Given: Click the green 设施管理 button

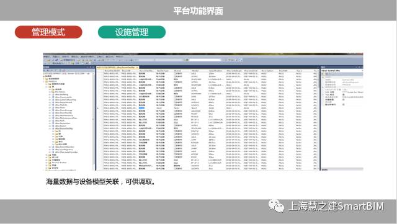Looking at the screenshot, I should click(132, 32).
